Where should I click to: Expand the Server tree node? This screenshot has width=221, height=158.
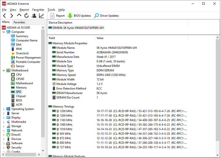click(x=4, y=113)
